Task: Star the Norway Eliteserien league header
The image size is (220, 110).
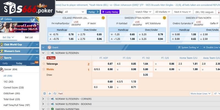Action: click(x=48, y=53)
